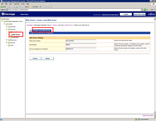This screenshot has height=121, width=156.
Task: Follow the System breadcrumb link
Action: point(55,25)
